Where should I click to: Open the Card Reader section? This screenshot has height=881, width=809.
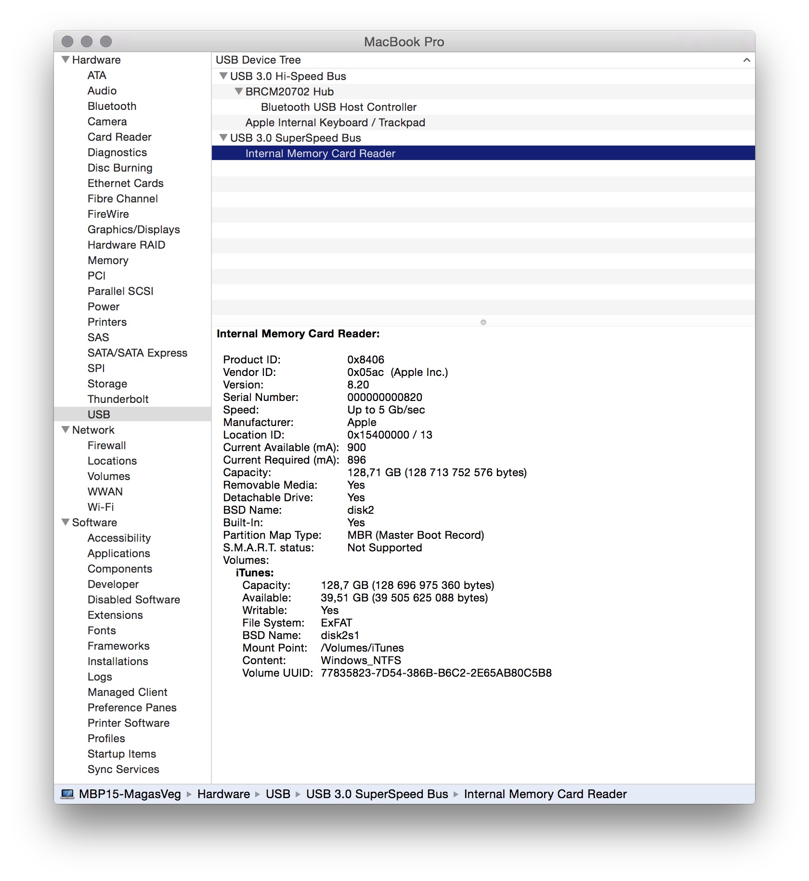tap(119, 137)
